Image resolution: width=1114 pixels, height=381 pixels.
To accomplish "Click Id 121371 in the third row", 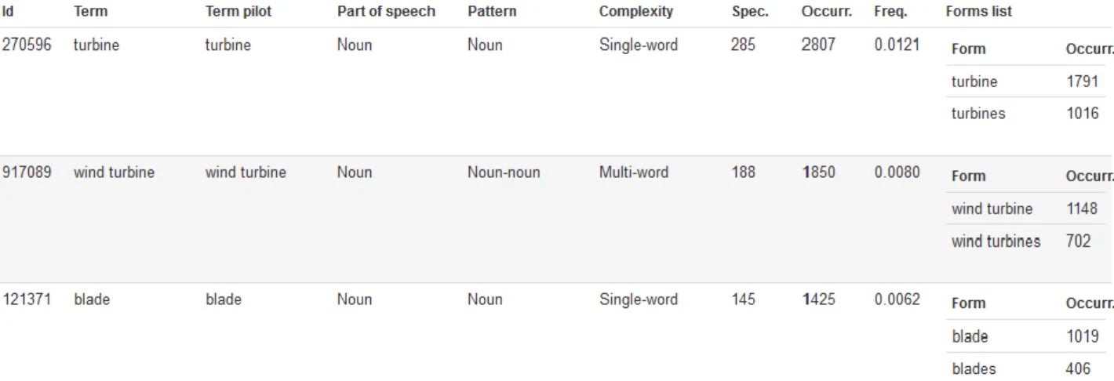I will tap(27, 299).
